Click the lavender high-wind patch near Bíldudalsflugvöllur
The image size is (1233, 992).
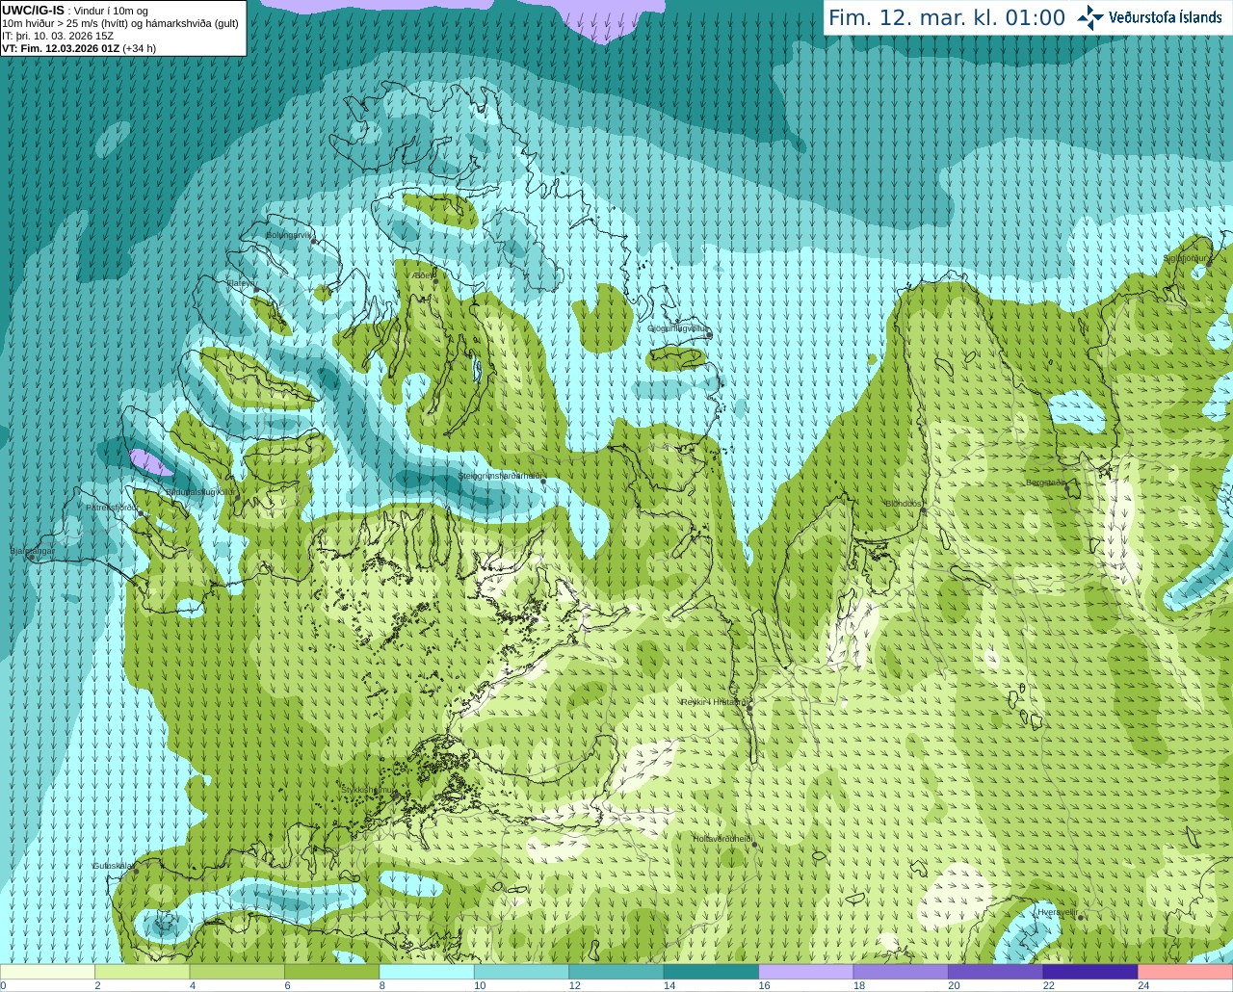pos(151,461)
